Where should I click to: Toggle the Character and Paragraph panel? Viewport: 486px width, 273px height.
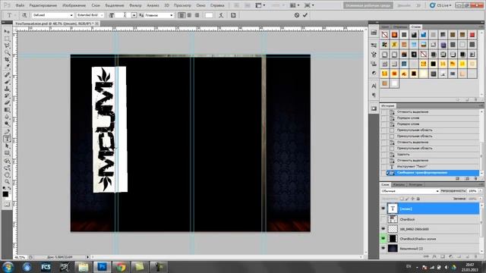tap(233, 15)
